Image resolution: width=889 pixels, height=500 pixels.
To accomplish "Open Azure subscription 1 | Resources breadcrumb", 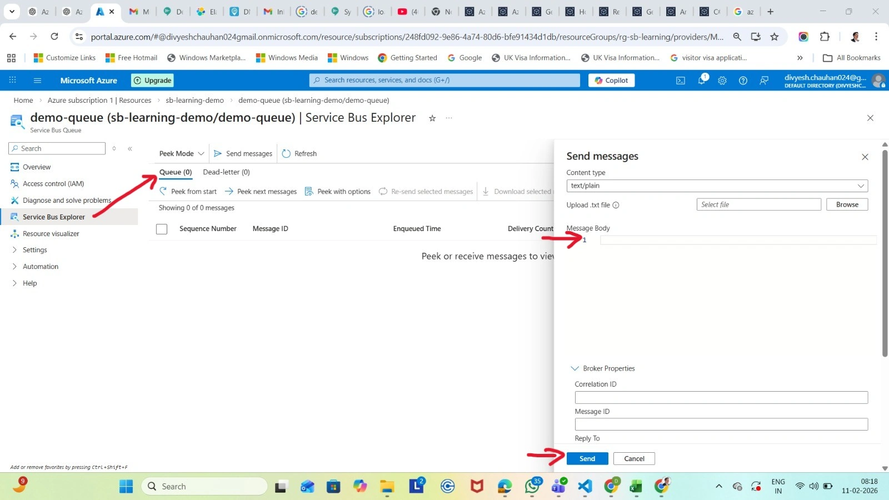I will pyautogui.click(x=99, y=101).
